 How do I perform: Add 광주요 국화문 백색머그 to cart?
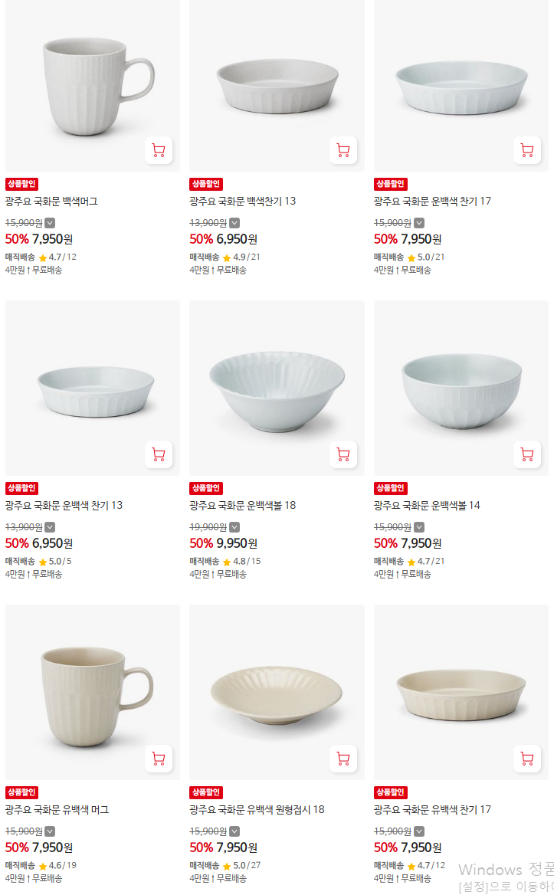pyautogui.click(x=159, y=151)
